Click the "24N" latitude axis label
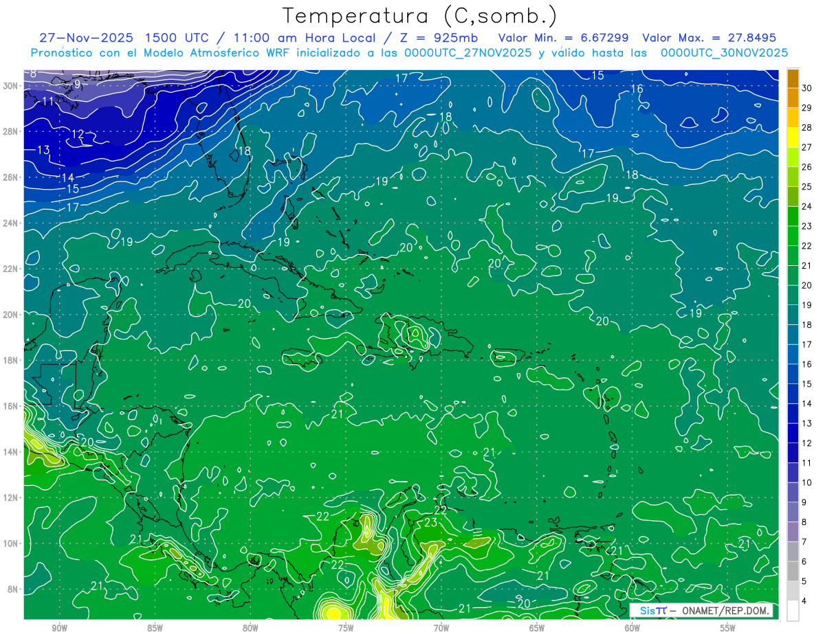 10,223
